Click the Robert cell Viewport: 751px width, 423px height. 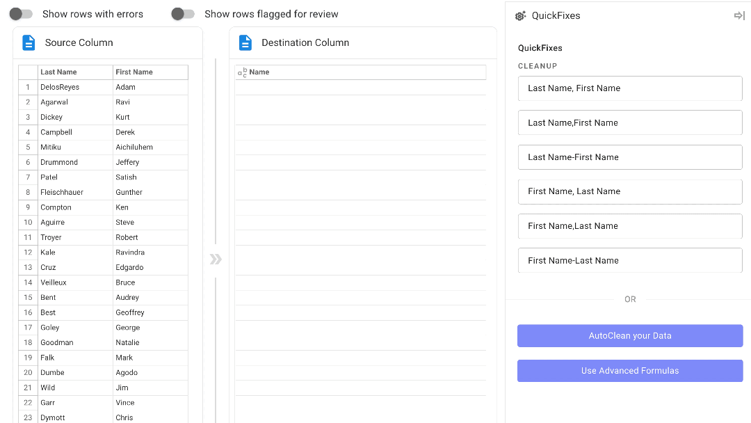click(x=150, y=237)
